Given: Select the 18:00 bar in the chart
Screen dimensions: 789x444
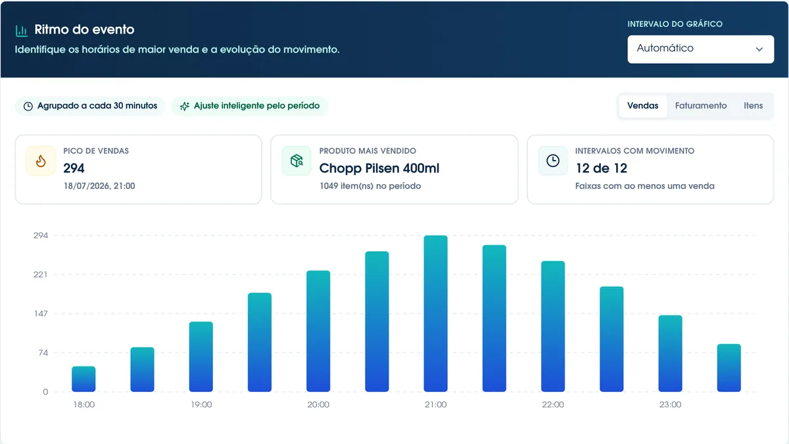Looking at the screenshot, I should tap(84, 379).
